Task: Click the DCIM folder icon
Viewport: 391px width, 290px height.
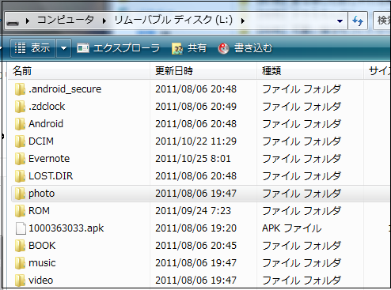Action: click(x=21, y=141)
